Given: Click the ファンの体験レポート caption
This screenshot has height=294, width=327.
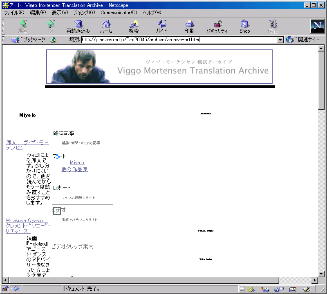Looking at the screenshot, I should coord(78,198).
